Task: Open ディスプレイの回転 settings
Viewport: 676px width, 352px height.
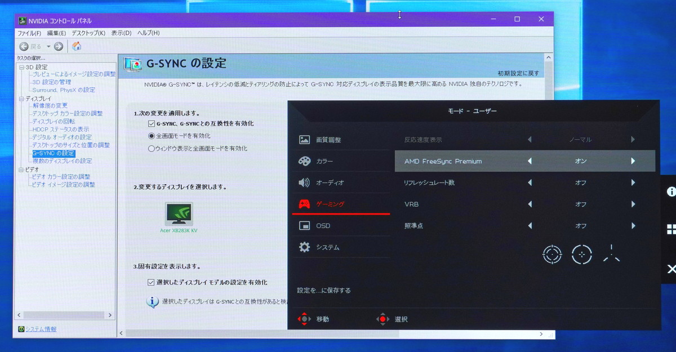Action: pos(54,122)
